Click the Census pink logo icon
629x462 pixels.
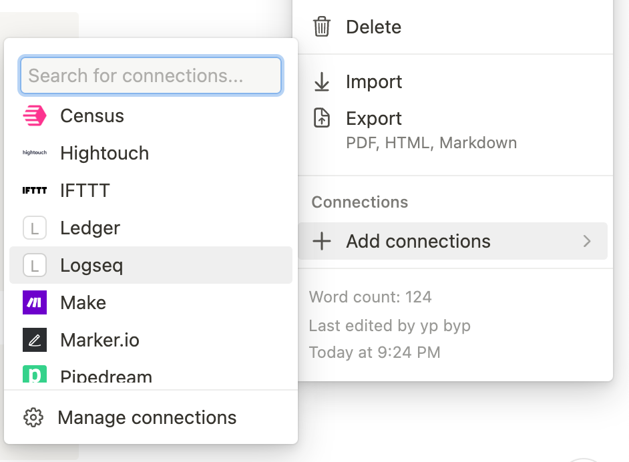[35, 116]
